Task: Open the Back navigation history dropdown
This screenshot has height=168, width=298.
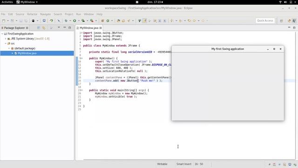Action: tap(199, 21)
